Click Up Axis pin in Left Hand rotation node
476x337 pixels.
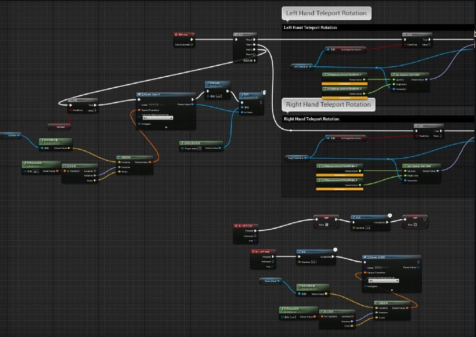pos(394,80)
